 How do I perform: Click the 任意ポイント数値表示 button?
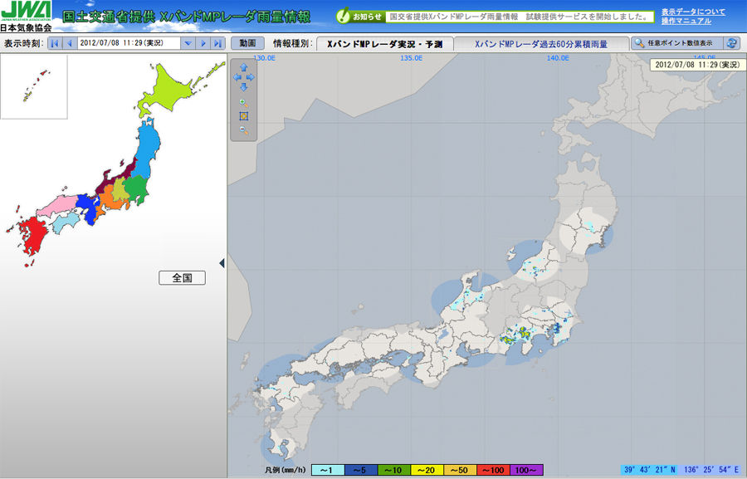[x=677, y=43]
